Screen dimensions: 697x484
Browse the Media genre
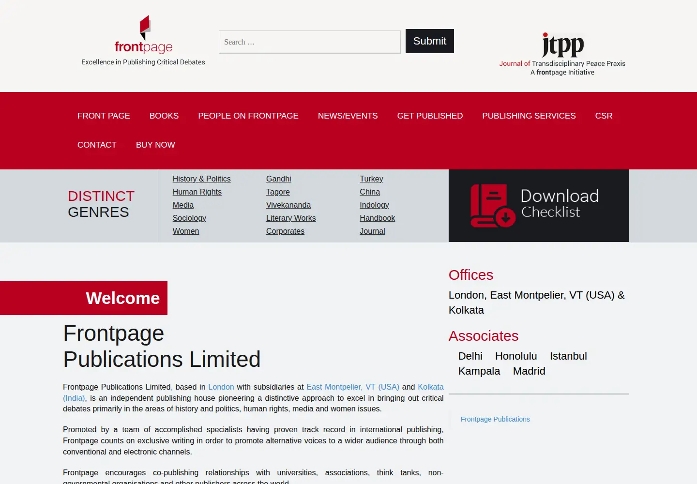[183, 205]
